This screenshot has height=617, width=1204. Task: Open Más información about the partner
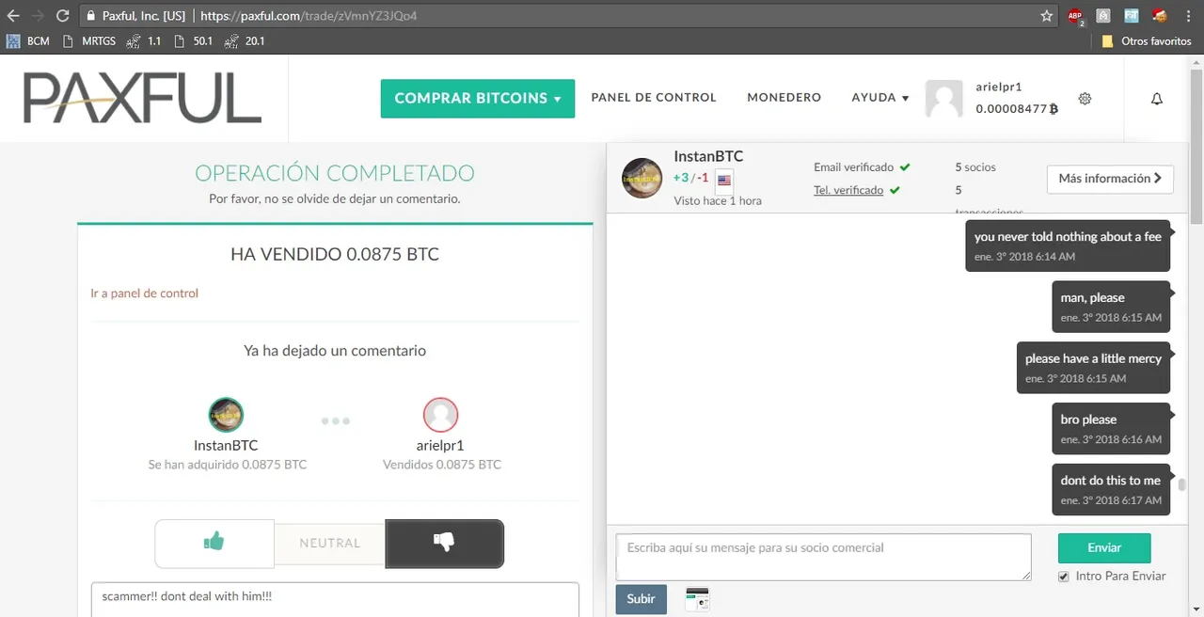(1110, 179)
